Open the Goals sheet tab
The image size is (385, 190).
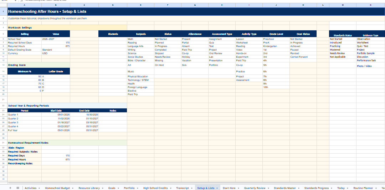112,188
